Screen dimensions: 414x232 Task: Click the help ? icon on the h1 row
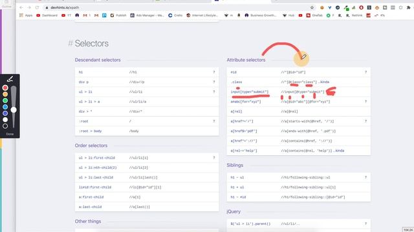point(214,72)
